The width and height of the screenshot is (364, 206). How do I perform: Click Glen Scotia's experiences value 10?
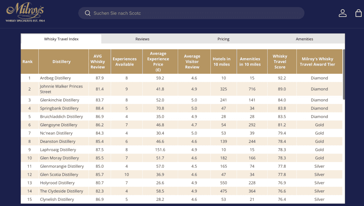pos(127,174)
